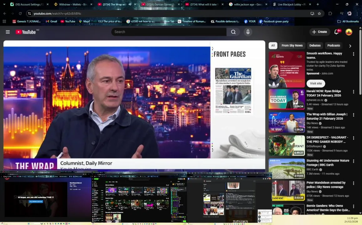Open options for The Wrap Gillian Joseph video
The height and width of the screenshot is (225, 362).
[x=353, y=115]
